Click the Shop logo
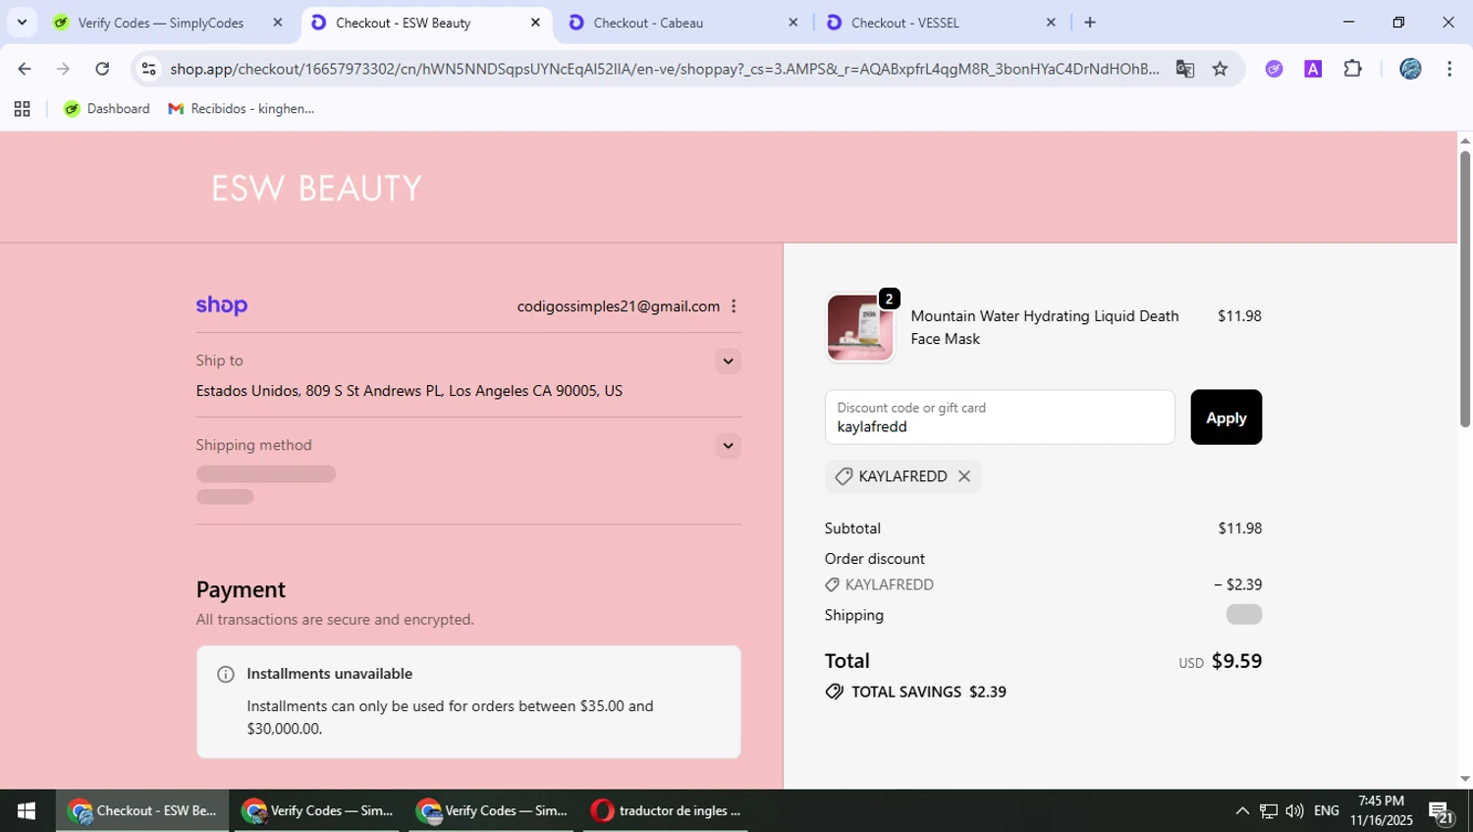Screen dimensions: 1473x832 pos(222,306)
